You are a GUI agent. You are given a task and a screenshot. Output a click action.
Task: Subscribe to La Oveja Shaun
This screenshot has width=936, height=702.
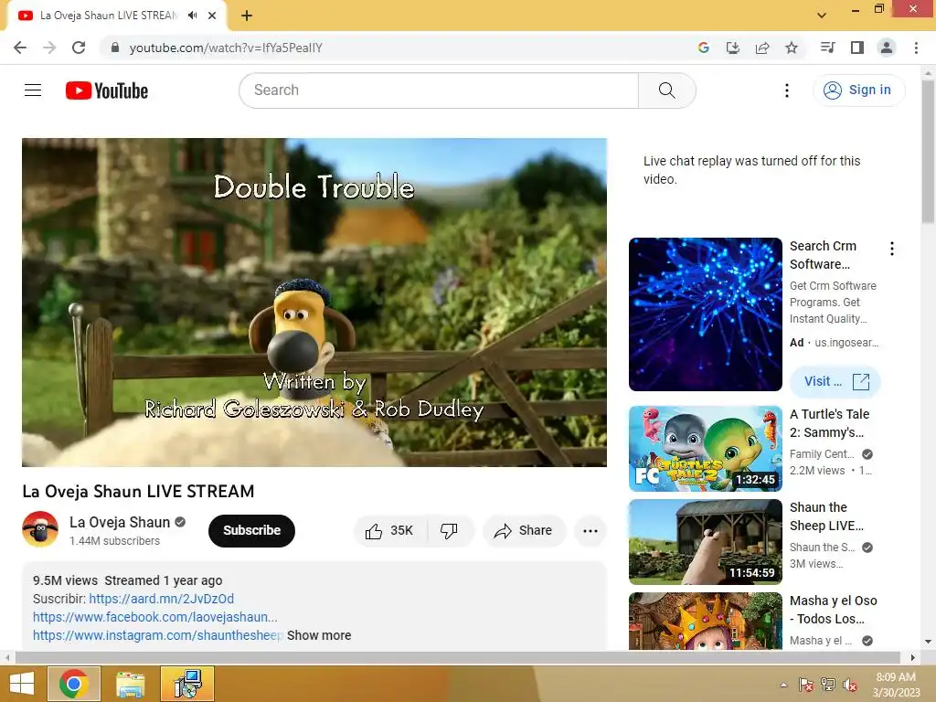coord(251,531)
